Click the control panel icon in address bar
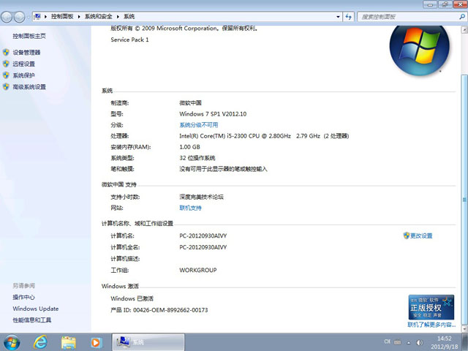 coord(37,16)
